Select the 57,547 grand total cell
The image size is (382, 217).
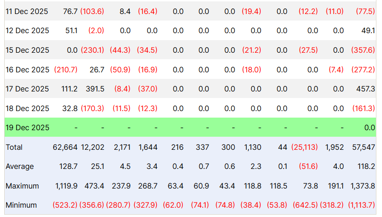pos(363,147)
